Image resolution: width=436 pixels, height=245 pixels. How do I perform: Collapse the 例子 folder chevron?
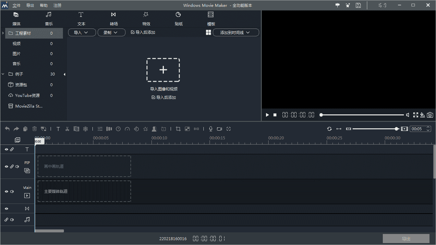click(3, 74)
